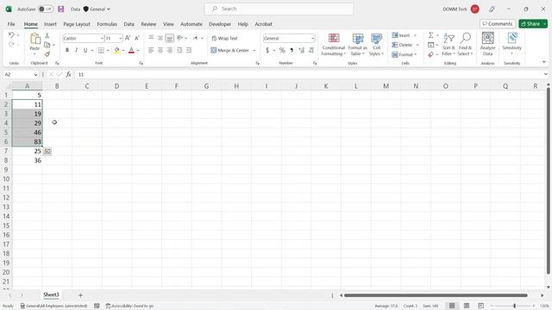Open Find & Select menu
The image size is (552, 310).
pos(465,44)
